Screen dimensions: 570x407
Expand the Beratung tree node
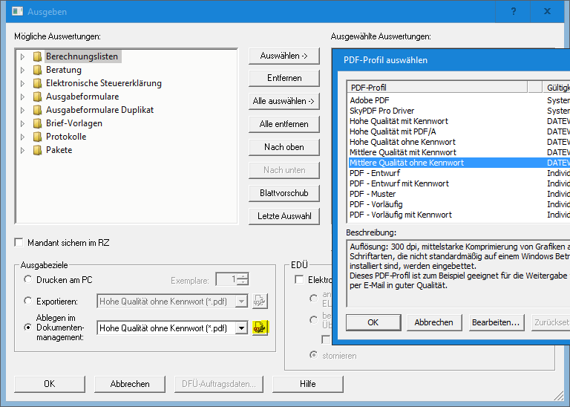point(22,70)
